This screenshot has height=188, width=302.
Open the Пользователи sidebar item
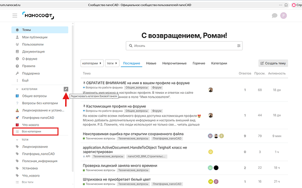[x=33, y=44]
